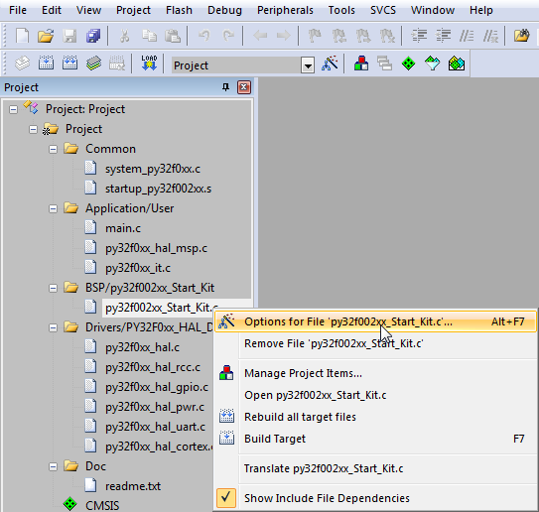
Task: Close the Project panel with red X
Action: click(244, 87)
